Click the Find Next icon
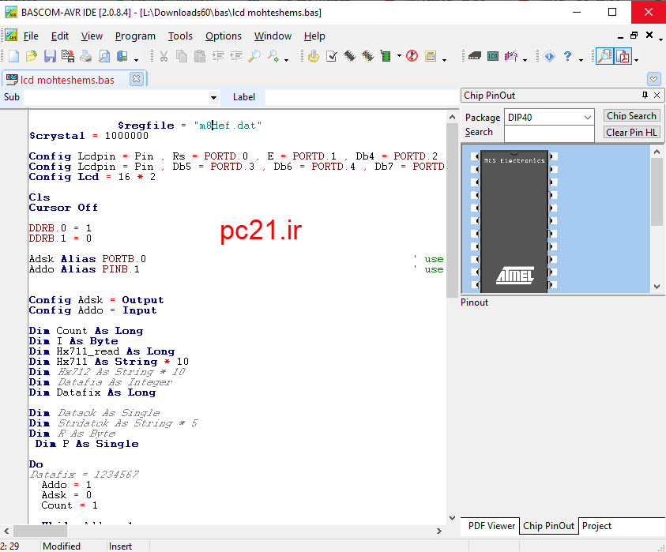This screenshot has height=552, width=666. (273, 56)
